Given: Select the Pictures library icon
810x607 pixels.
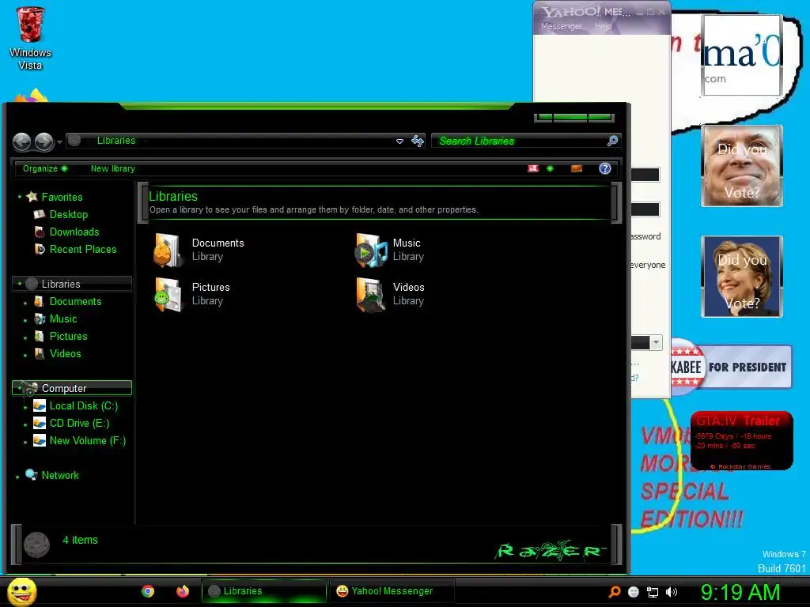Looking at the screenshot, I should click(x=168, y=294).
